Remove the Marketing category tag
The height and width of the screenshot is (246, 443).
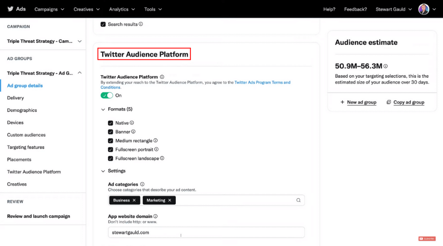[170, 200]
